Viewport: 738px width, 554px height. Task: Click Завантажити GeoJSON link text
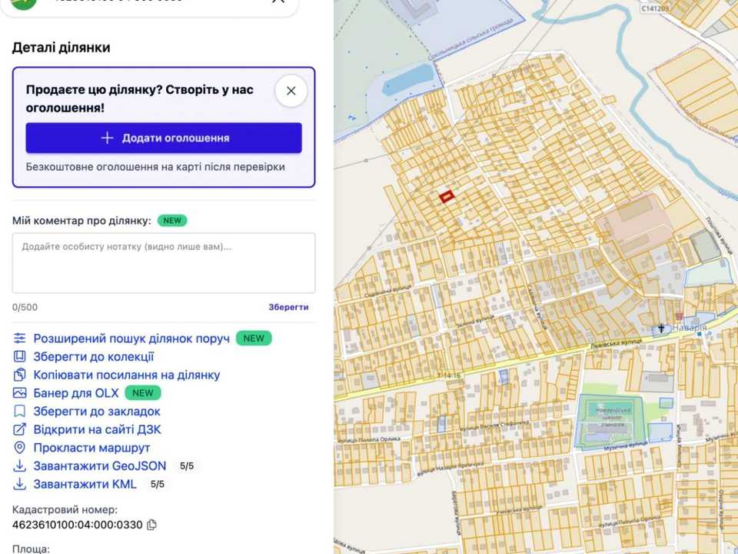point(100,466)
